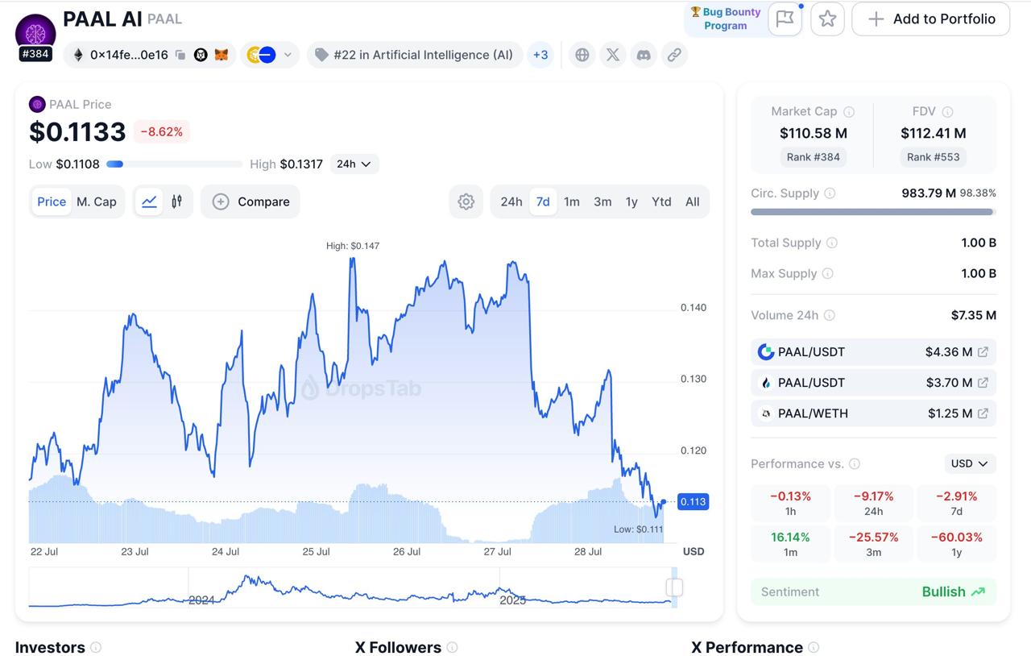Select the 1m chart range tab
1031x656 pixels.
[x=572, y=201]
